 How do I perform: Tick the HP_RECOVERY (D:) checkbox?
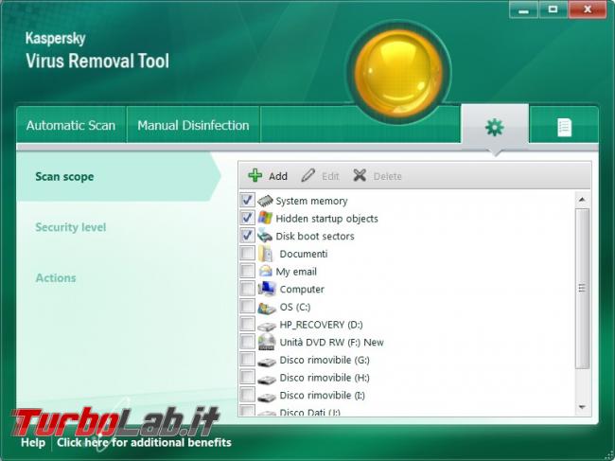[247, 324]
